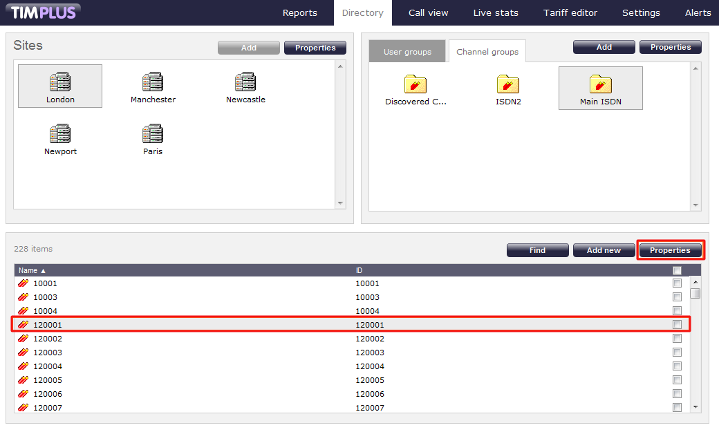This screenshot has height=432, width=719.
Task: Open the Tariff editor menu
Action: 570,12
